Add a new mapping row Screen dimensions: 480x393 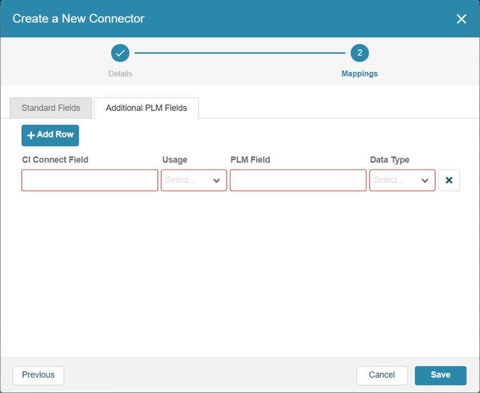50,135
